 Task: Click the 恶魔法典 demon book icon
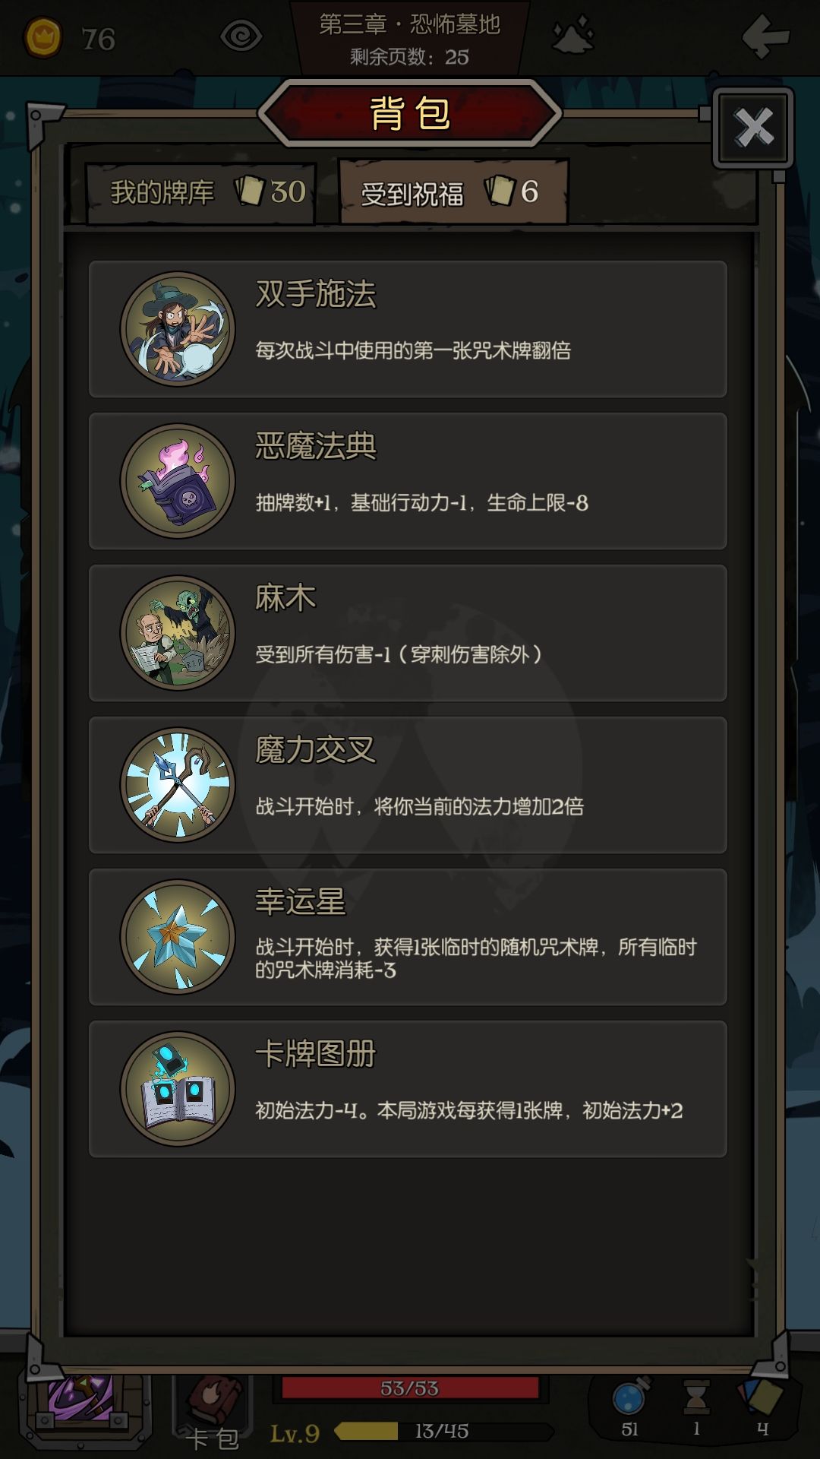pos(178,481)
